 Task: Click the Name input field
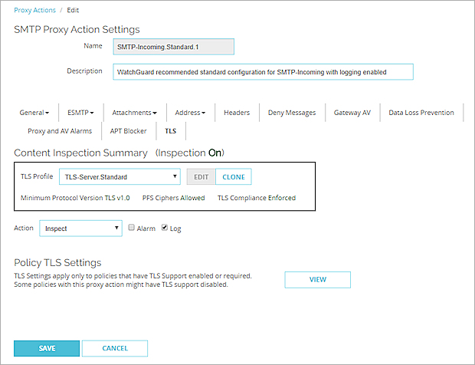click(173, 47)
